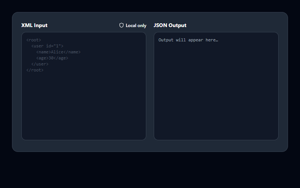The height and width of the screenshot is (188, 300).
Task: Click the card margin below both text boxes
Action: pyautogui.click(x=150, y=146)
